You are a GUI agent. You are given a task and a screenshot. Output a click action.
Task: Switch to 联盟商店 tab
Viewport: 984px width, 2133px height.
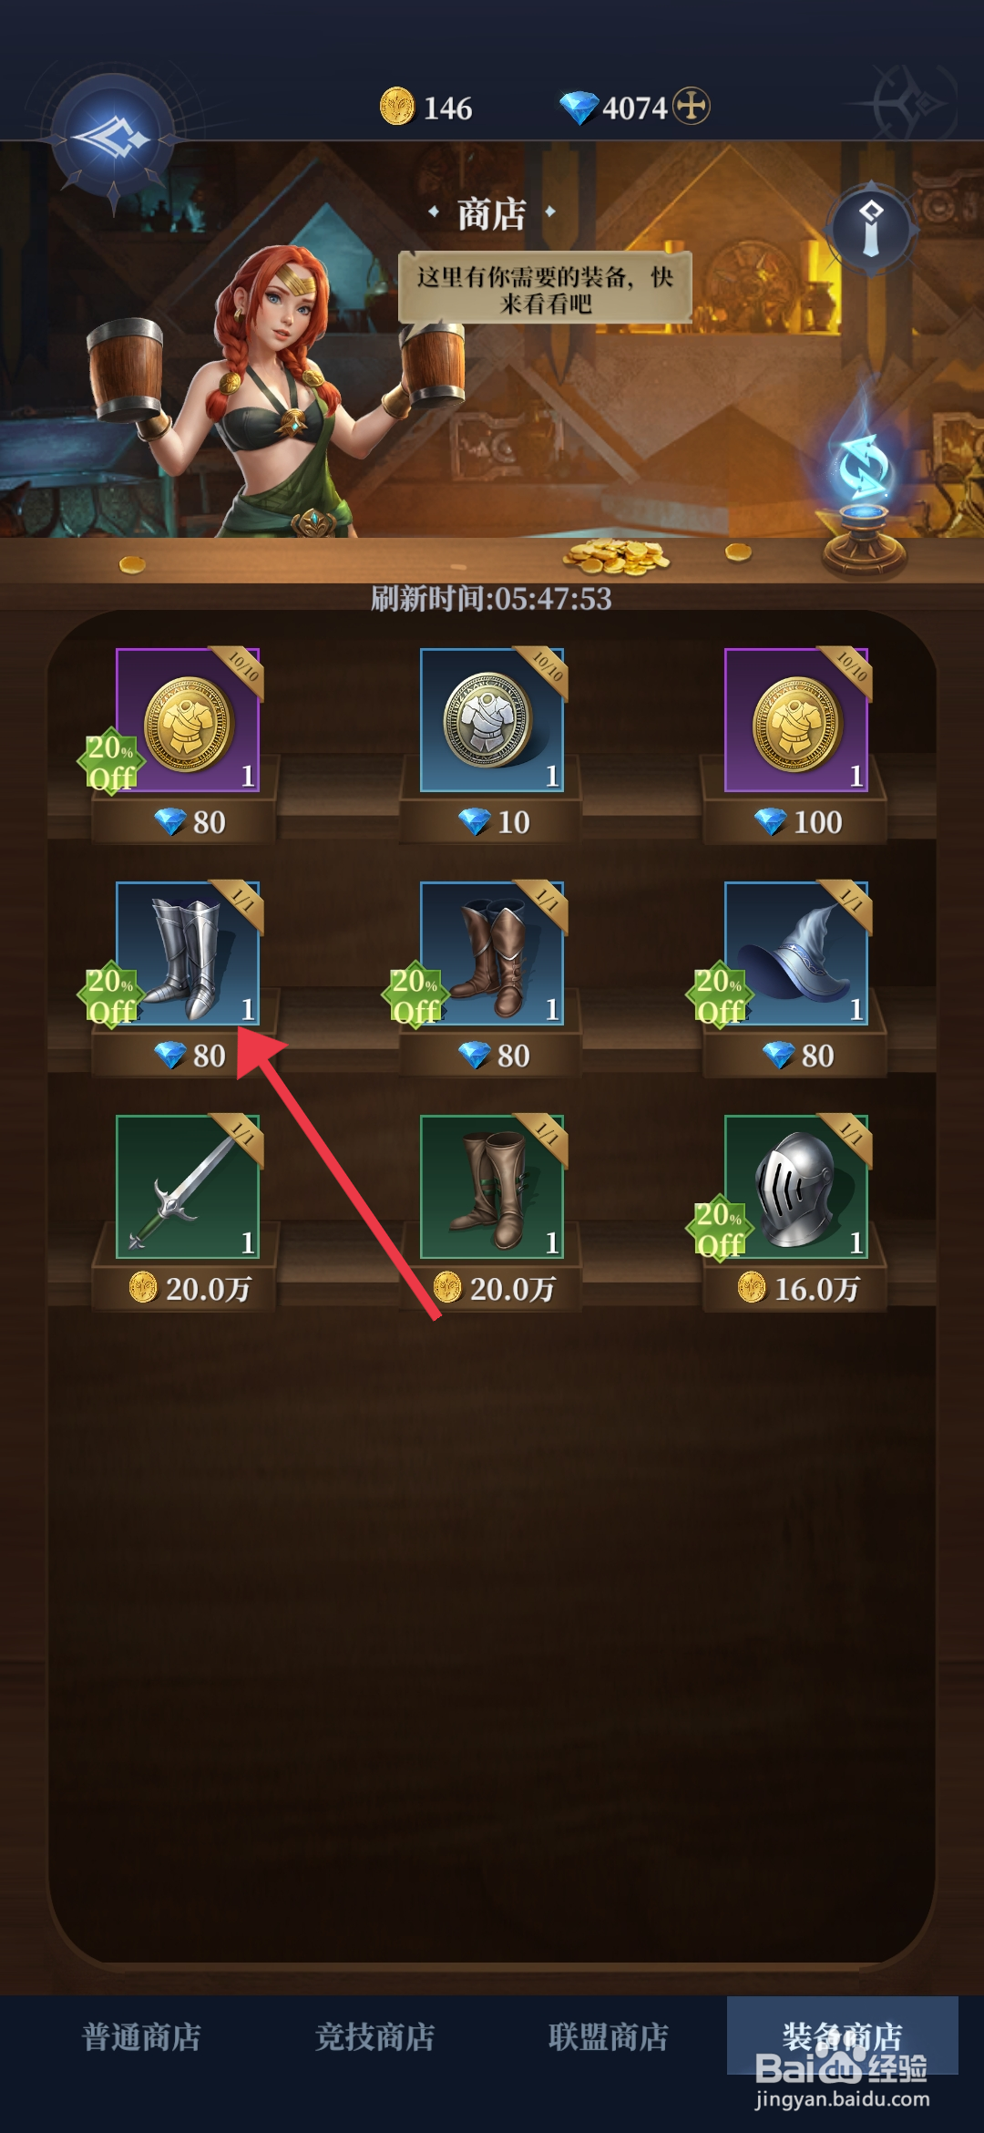pos(609,2035)
